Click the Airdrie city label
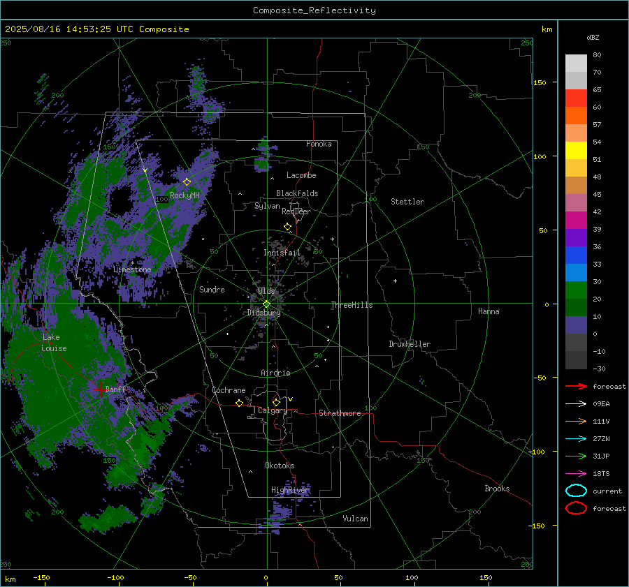The height and width of the screenshot is (587, 629). coord(275,373)
